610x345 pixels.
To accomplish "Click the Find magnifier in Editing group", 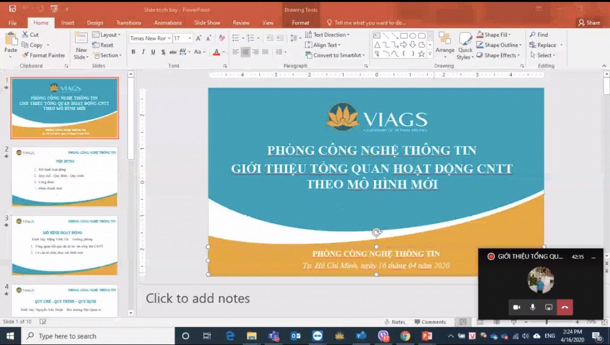I will [x=533, y=35].
